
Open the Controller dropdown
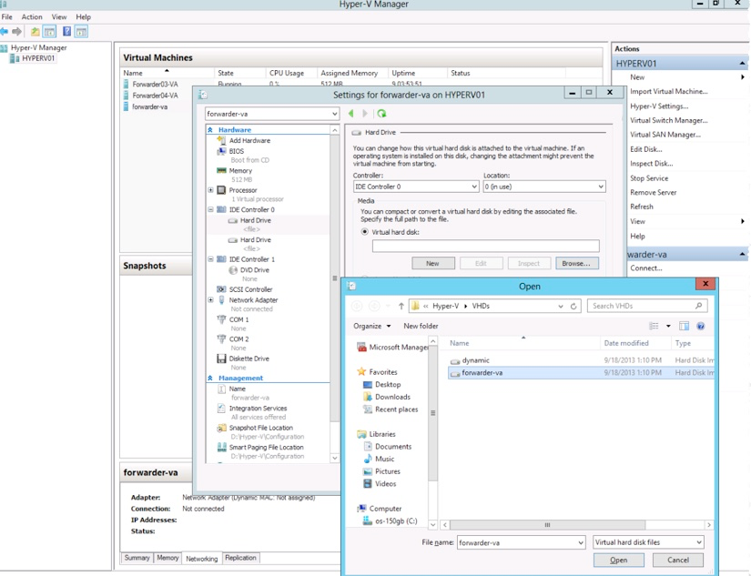pos(416,187)
